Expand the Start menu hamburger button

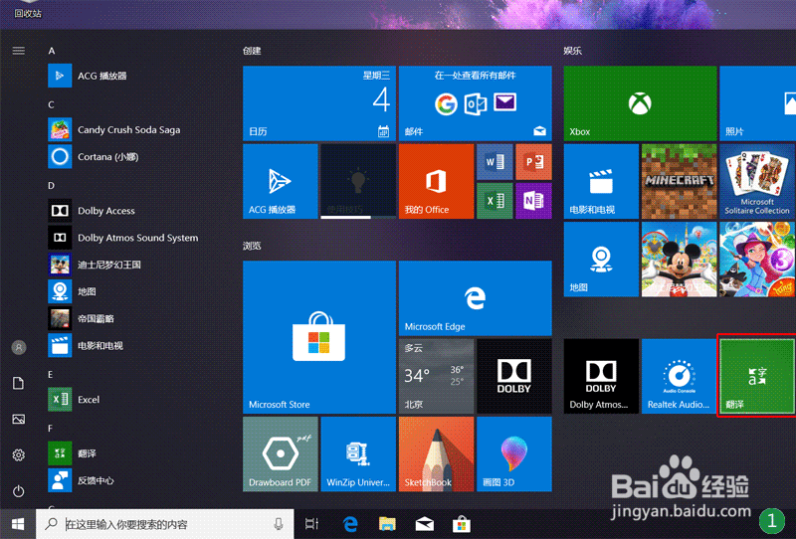tap(19, 51)
